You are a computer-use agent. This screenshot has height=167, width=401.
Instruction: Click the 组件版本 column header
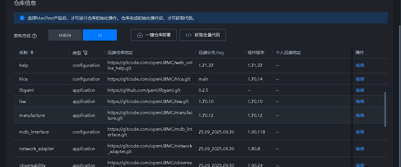[256, 53]
